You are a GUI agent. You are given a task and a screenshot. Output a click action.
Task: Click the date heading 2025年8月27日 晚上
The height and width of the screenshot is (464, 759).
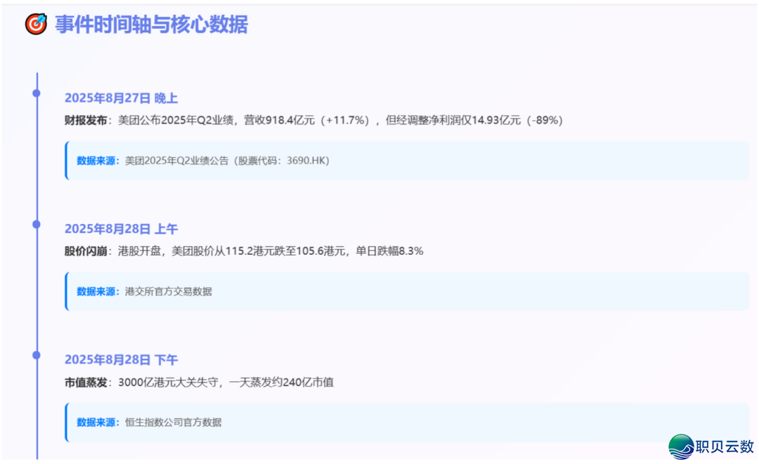click(121, 98)
